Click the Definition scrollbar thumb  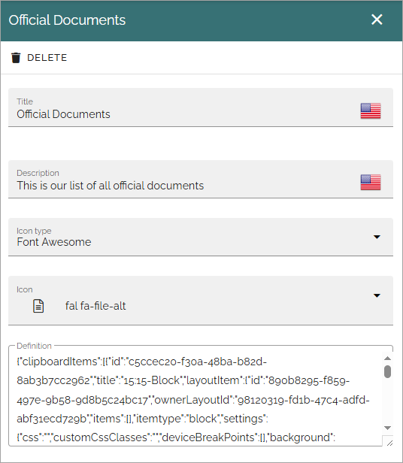(388, 371)
